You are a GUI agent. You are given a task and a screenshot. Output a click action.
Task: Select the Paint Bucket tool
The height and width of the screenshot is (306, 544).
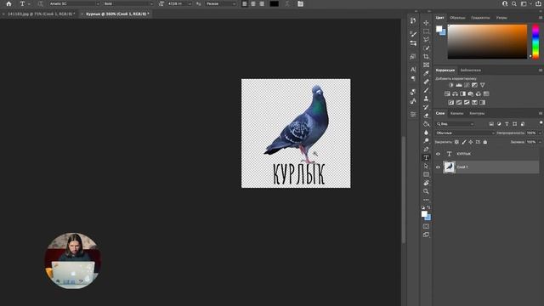(x=426, y=124)
